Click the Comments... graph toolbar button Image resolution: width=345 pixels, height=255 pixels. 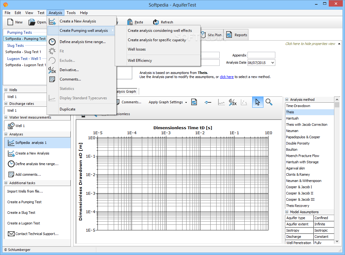tap(129, 102)
